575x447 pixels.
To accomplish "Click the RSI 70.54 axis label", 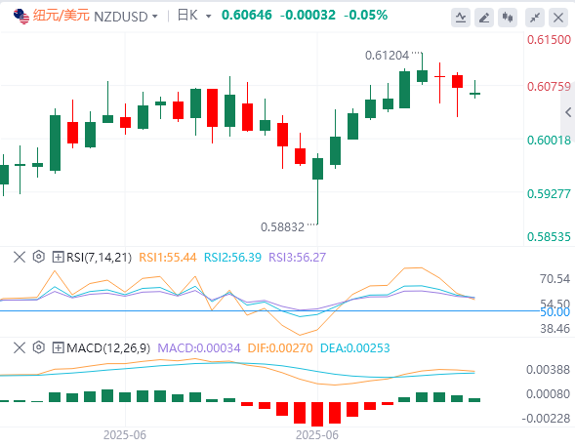I will (x=554, y=279).
